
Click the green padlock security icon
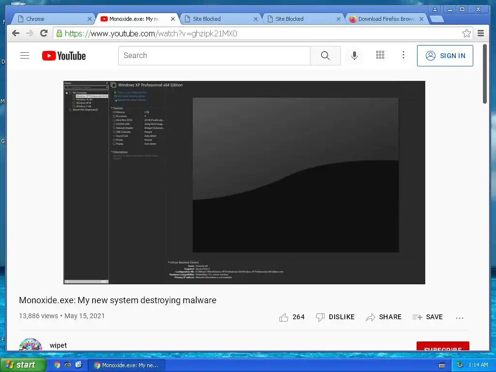click(59, 33)
